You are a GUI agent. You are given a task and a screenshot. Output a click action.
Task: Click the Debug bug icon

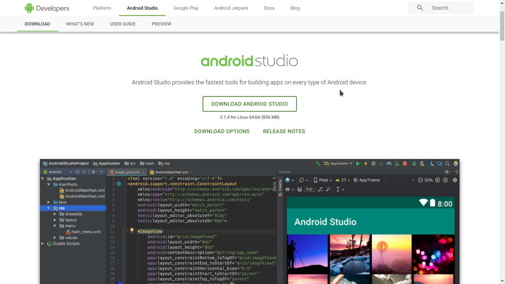[373, 163]
